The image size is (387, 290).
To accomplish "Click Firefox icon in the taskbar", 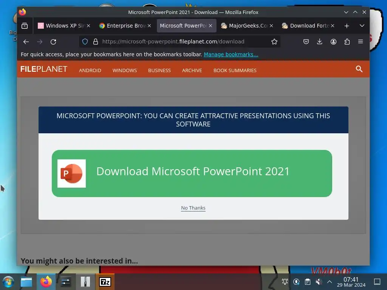I will (x=46, y=282).
